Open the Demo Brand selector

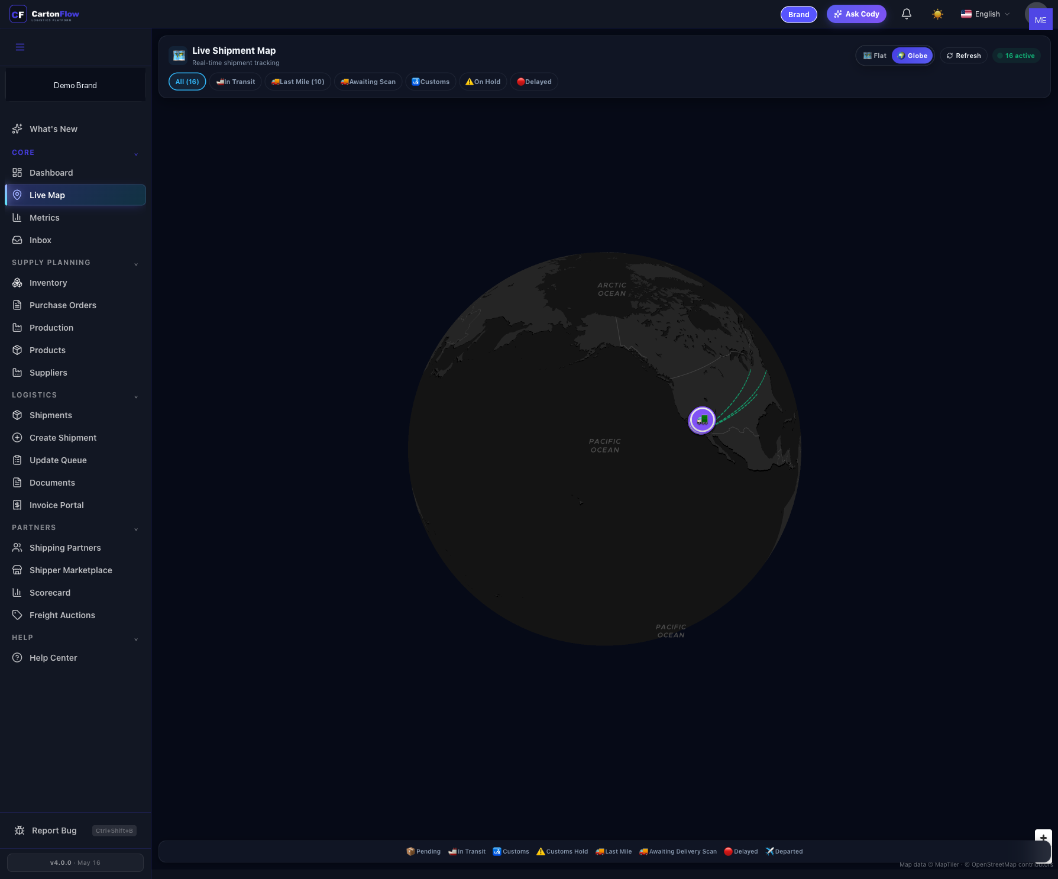75,85
